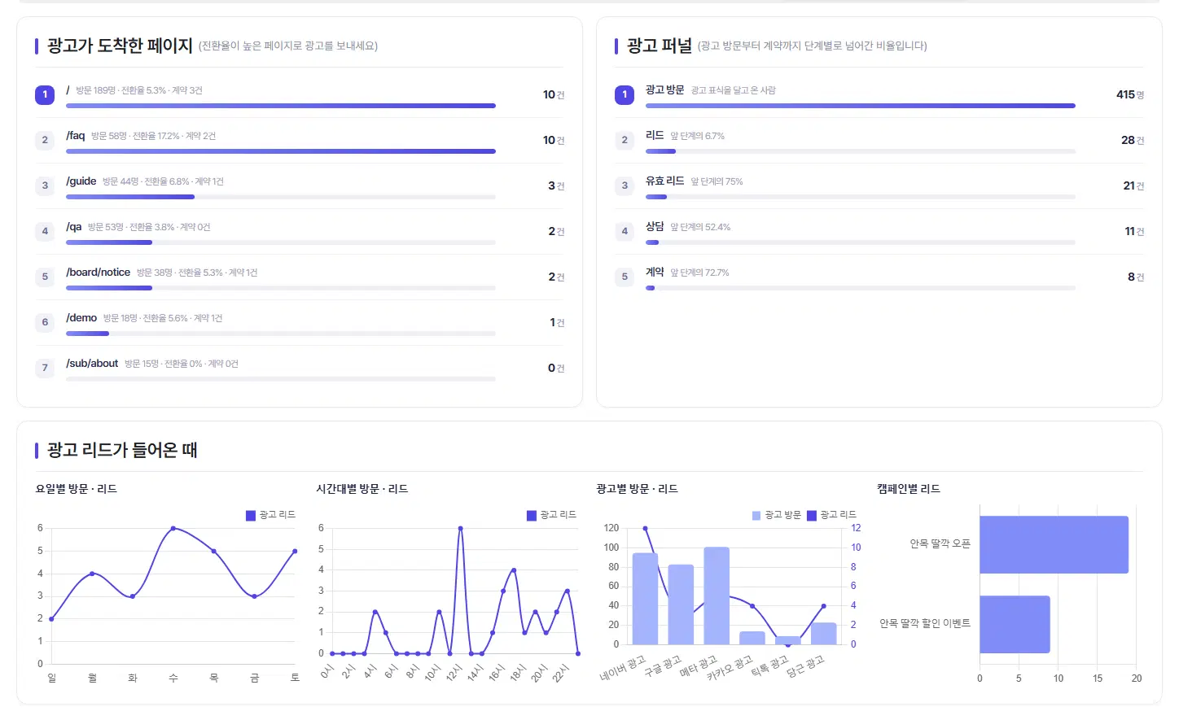
Task: Click the 광고 방문 funnel progress bar
Action: coord(861,106)
